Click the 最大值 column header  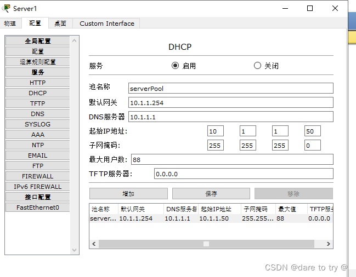click(291, 209)
